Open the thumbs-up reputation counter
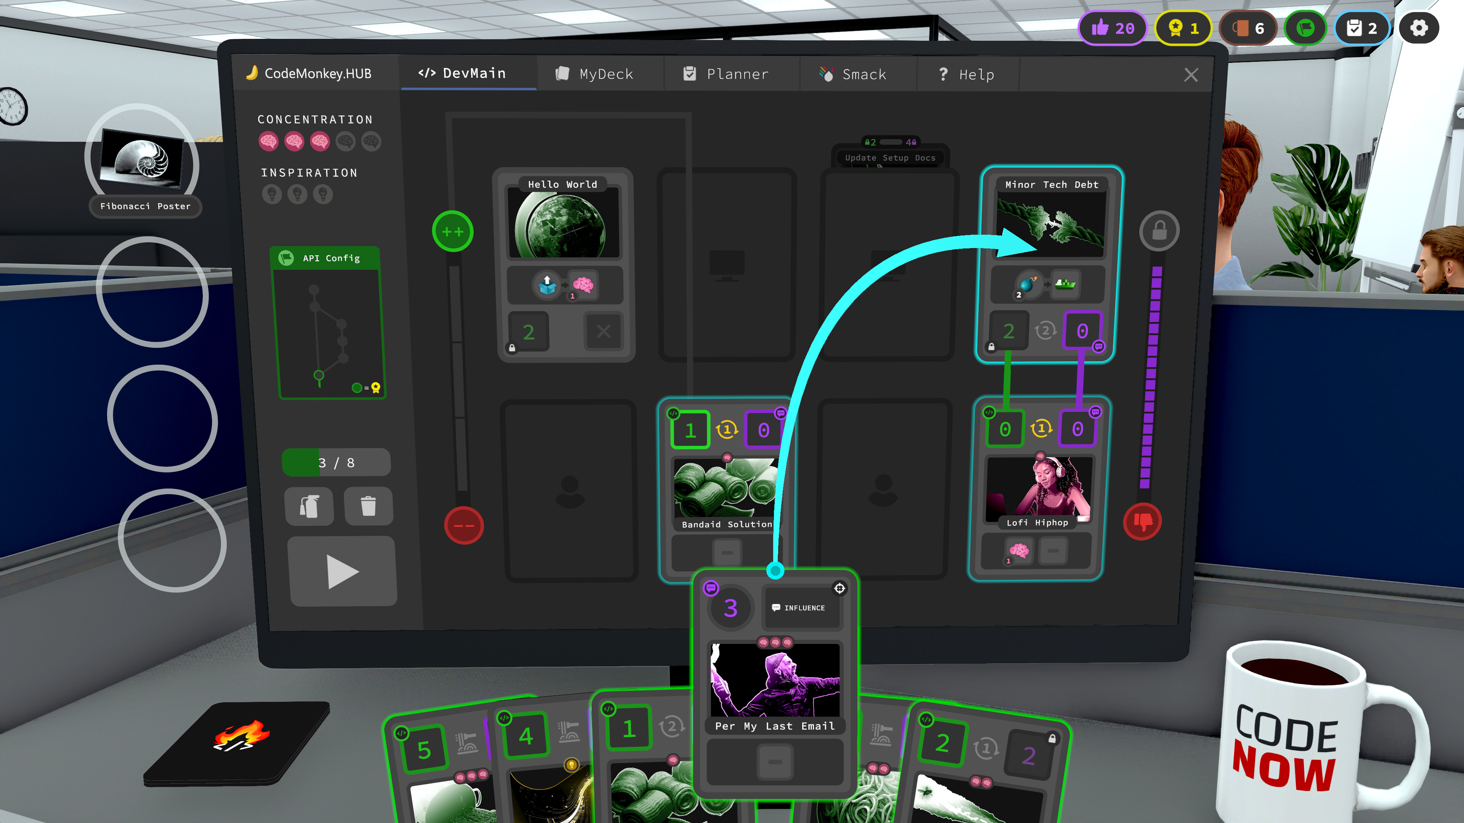1464x823 pixels. (1113, 28)
